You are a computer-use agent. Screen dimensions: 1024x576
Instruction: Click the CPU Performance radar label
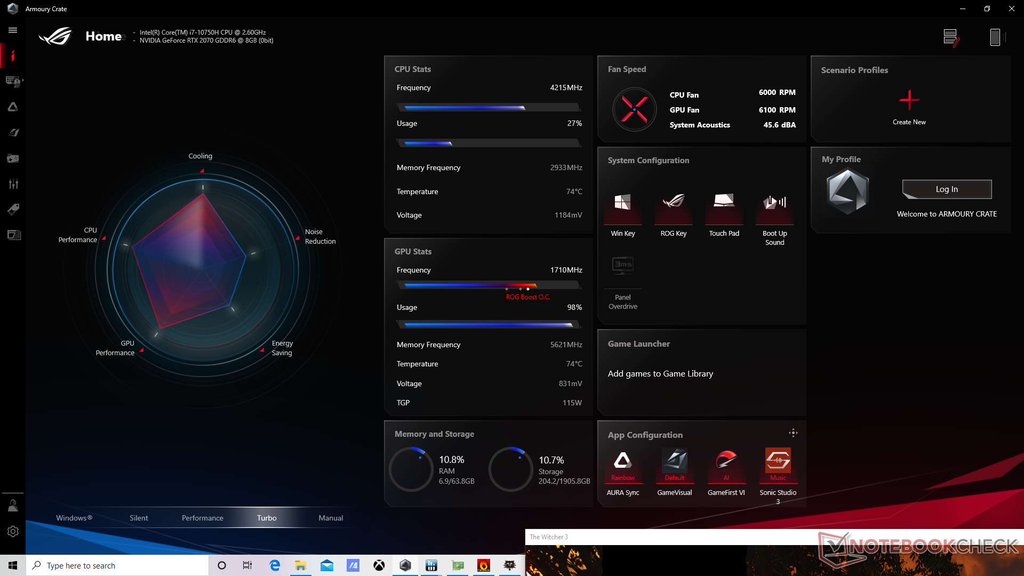tap(78, 235)
